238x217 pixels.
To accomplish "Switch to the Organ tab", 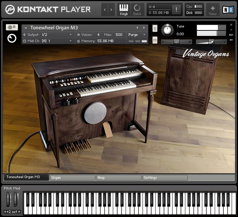I will (72, 178).
